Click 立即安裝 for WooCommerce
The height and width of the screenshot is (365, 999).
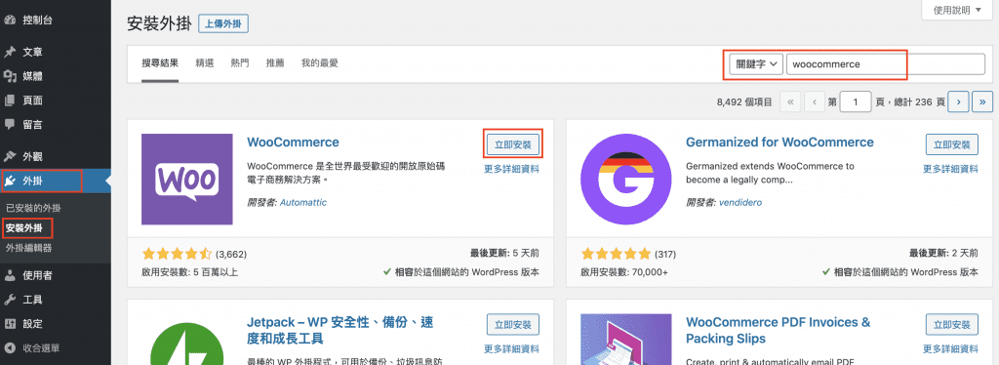(513, 144)
